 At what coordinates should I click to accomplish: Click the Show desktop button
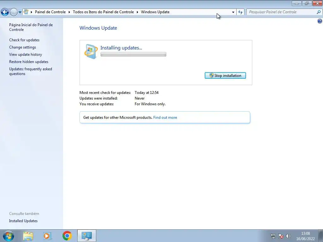click(320, 236)
